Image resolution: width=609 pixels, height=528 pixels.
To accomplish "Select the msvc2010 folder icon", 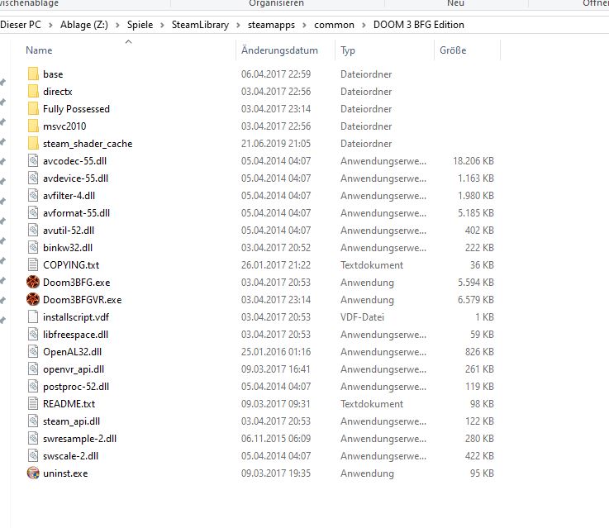I will pyautogui.click(x=33, y=126).
